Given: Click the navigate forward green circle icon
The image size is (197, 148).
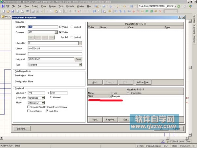Looking at the screenshot, I should pos(179,6).
